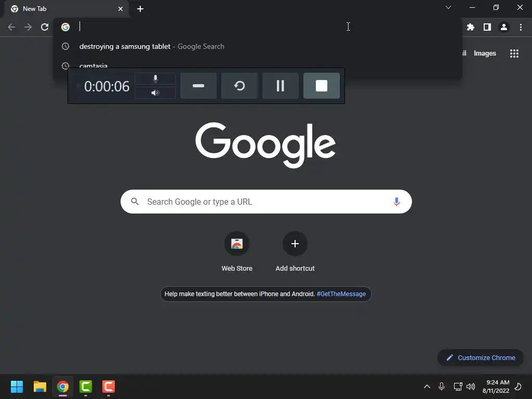
Task: Click the Chrome forward arrow
Action: pos(28,27)
